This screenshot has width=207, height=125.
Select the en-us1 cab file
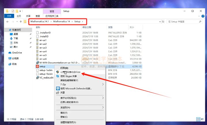[43, 40]
